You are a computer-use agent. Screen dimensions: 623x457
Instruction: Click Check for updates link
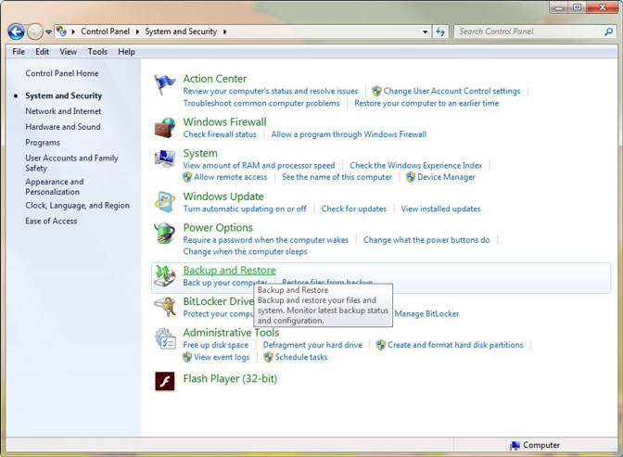click(353, 209)
